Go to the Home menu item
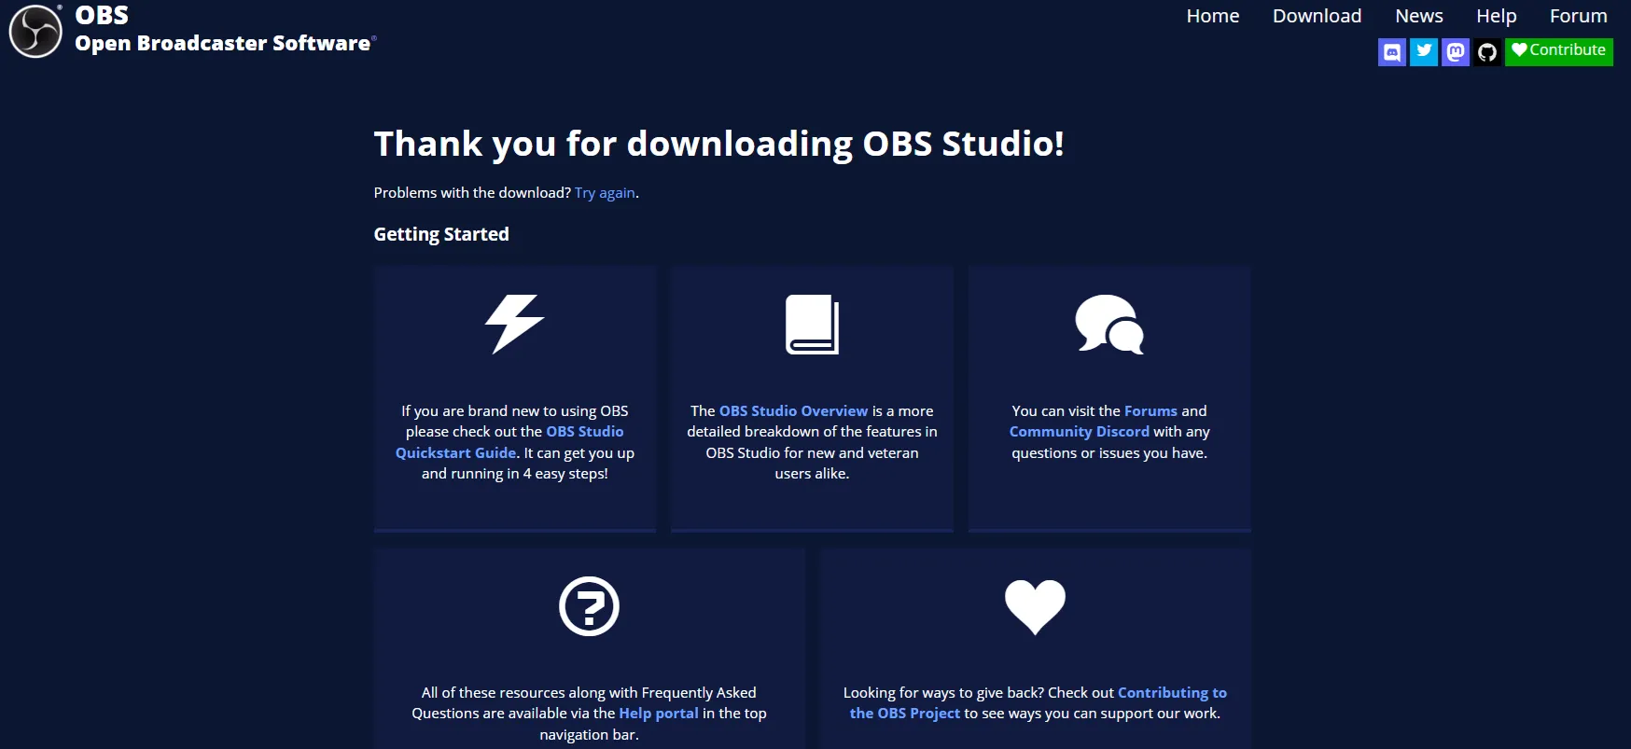 [x=1213, y=16]
